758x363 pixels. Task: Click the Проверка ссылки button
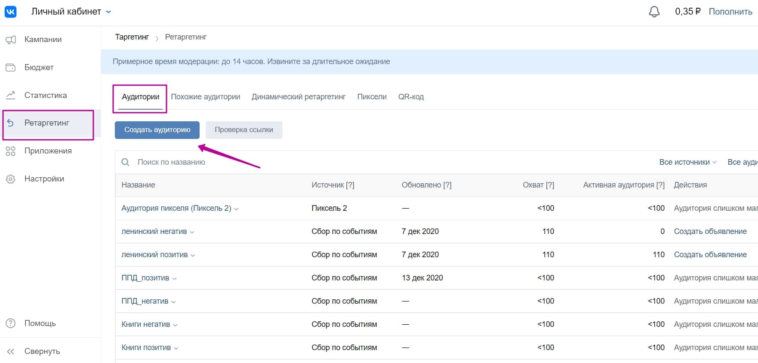point(244,130)
